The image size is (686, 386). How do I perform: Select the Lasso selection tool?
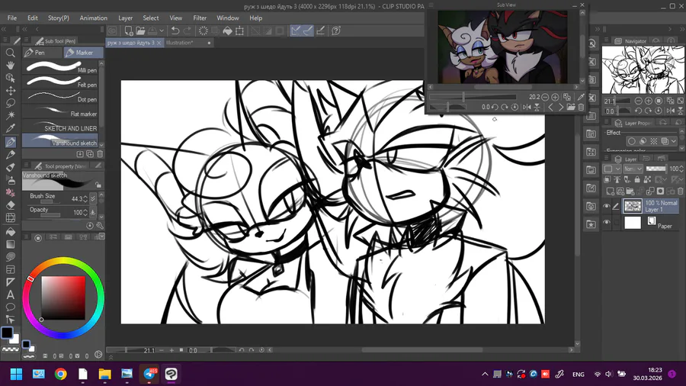pos(11,103)
